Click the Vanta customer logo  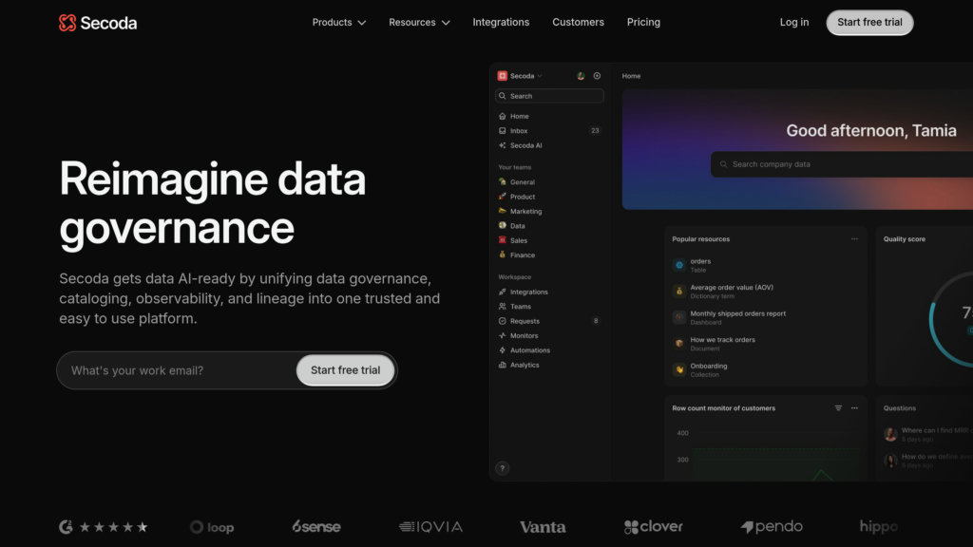coord(543,527)
